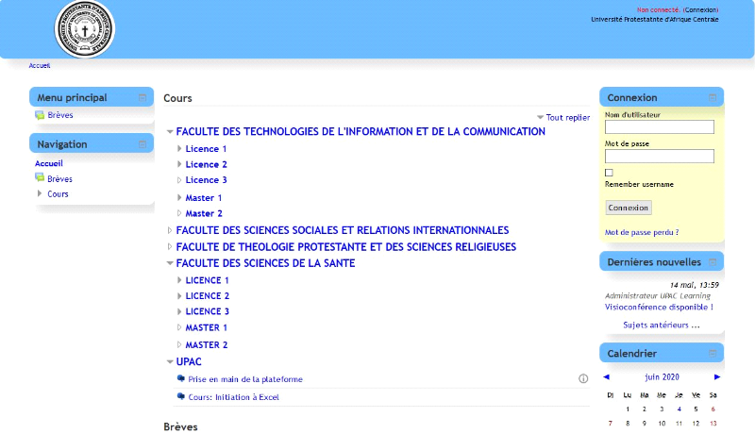Open LICENCE 2 under Santé faculty

(x=208, y=296)
